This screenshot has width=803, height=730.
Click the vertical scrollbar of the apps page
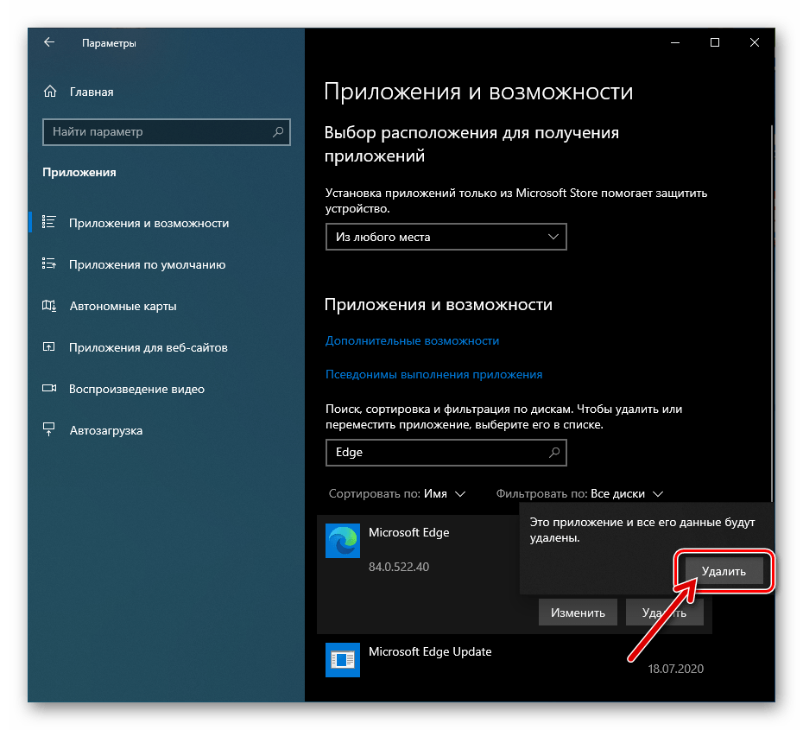[772, 313]
